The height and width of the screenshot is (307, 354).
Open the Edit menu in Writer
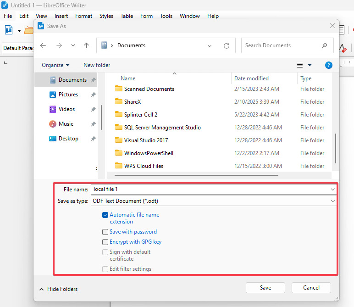pos(24,16)
